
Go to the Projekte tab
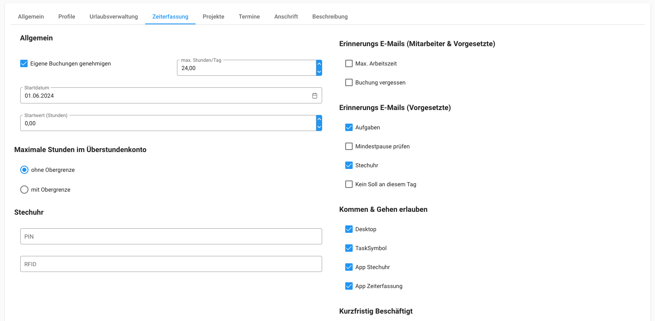[x=214, y=16]
